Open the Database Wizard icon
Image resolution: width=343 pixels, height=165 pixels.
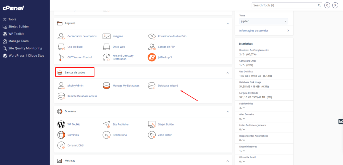[x=152, y=86]
